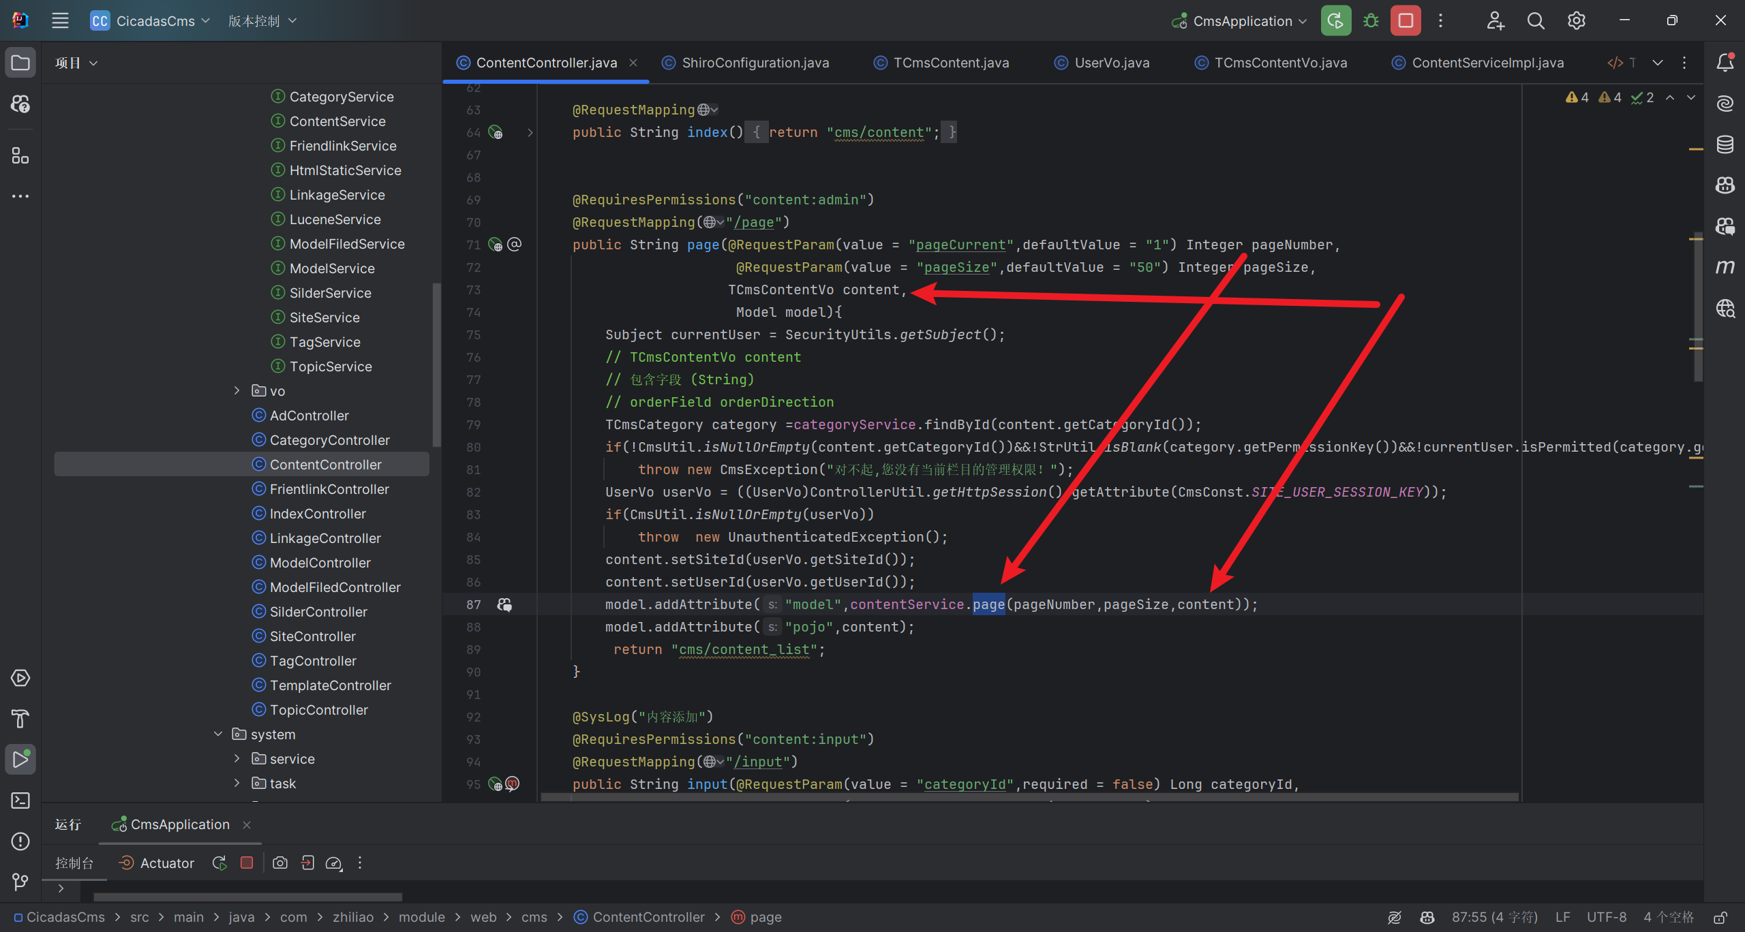Select the Actuator tab in Run panel

pos(157,863)
